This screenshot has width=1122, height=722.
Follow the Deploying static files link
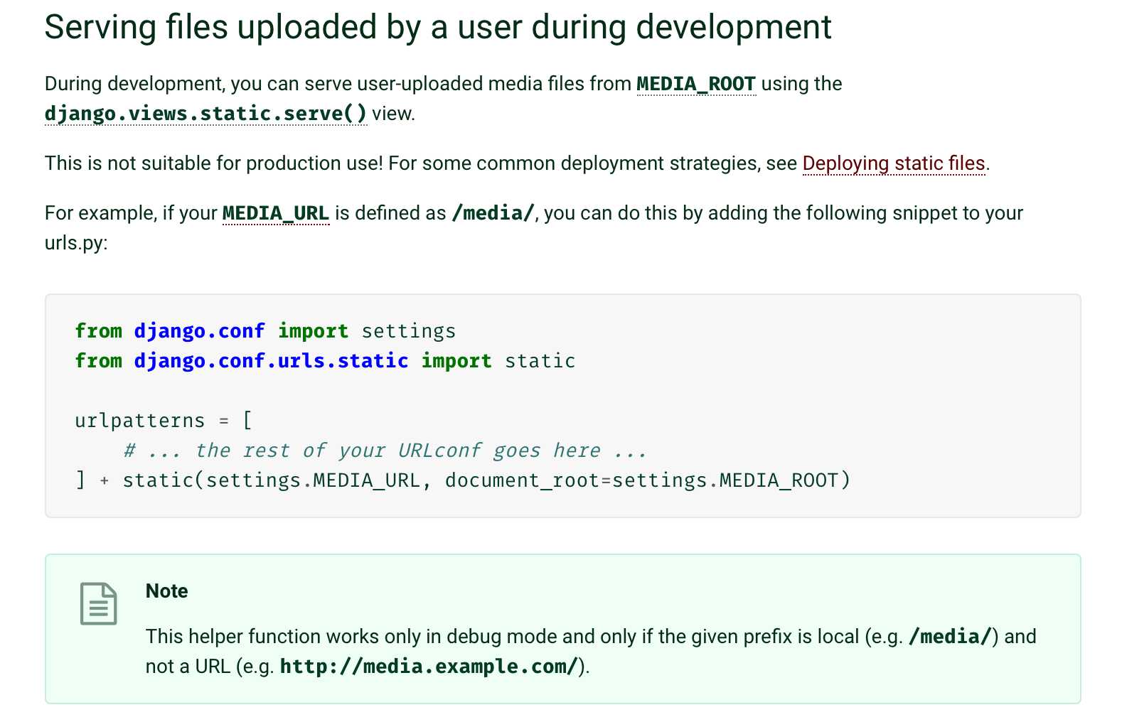pos(894,163)
